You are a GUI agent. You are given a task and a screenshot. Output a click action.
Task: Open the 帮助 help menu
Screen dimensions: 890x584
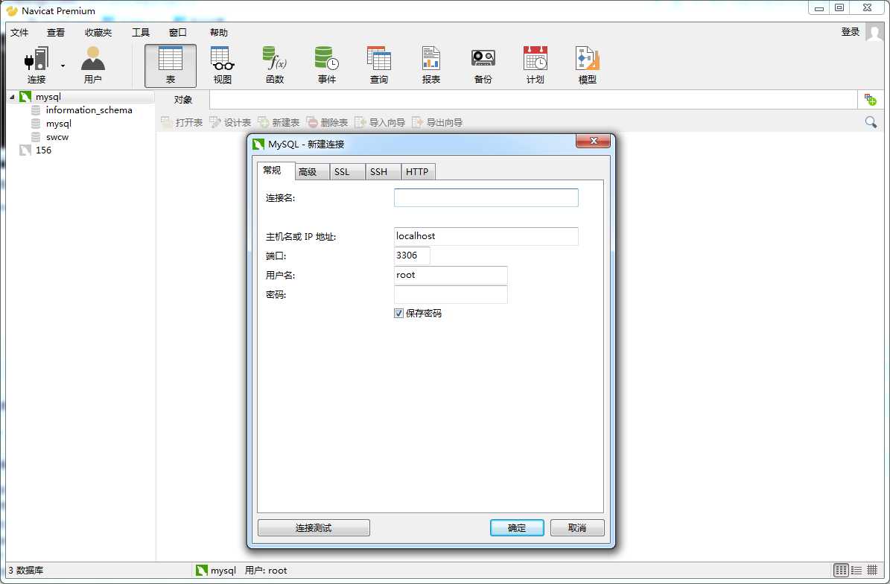[218, 32]
